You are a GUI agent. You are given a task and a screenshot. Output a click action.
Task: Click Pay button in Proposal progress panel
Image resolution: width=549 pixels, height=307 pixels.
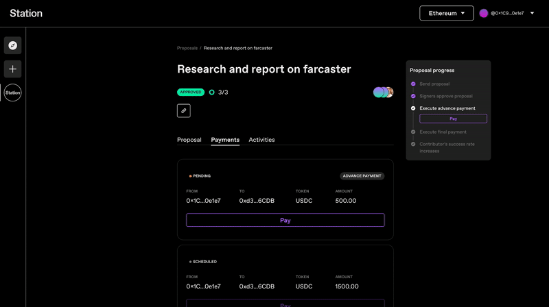453,119
